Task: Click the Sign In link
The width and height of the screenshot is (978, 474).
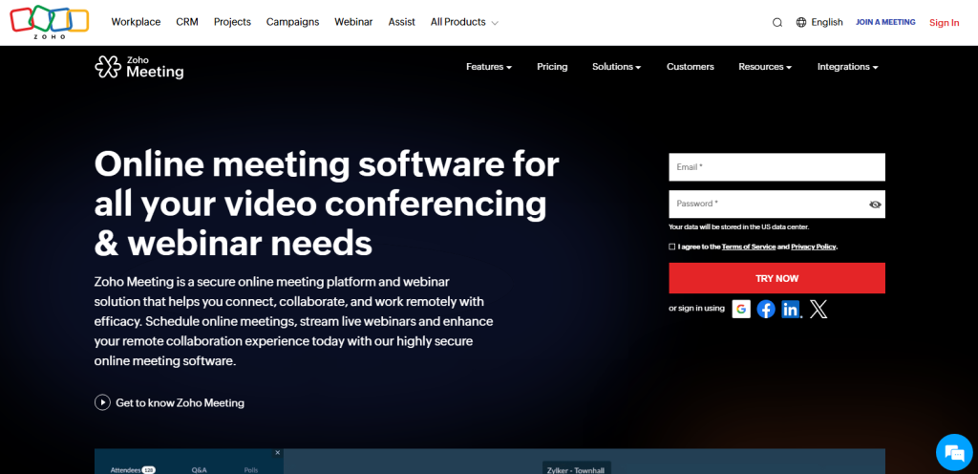Action: click(x=945, y=22)
